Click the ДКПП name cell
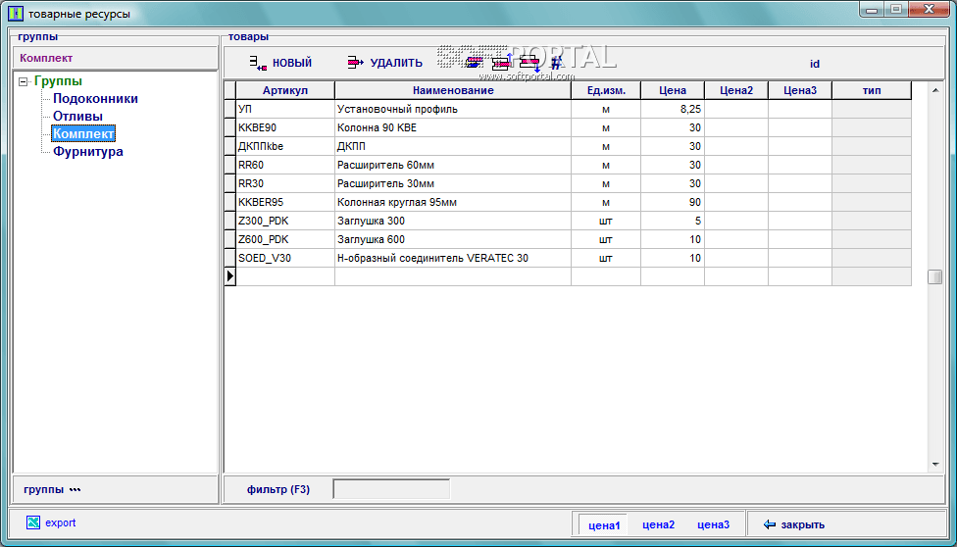Screen dimensions: 957x547 [453, 146]
